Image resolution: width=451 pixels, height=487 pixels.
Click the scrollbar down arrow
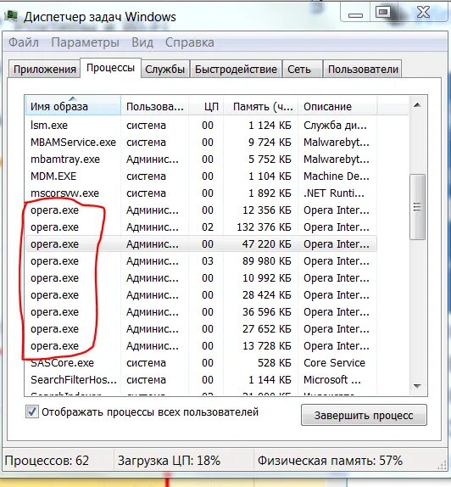417,386
